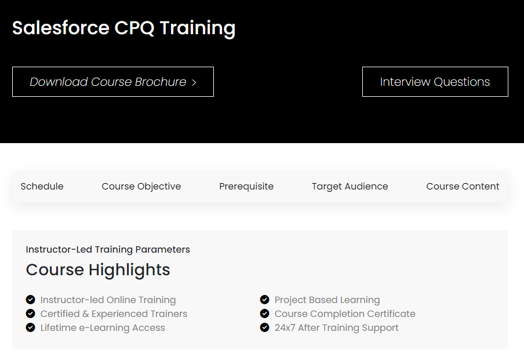Click the Instructor-Led Training Parameters label
The image size is (524, 361).
click(108, 249)
